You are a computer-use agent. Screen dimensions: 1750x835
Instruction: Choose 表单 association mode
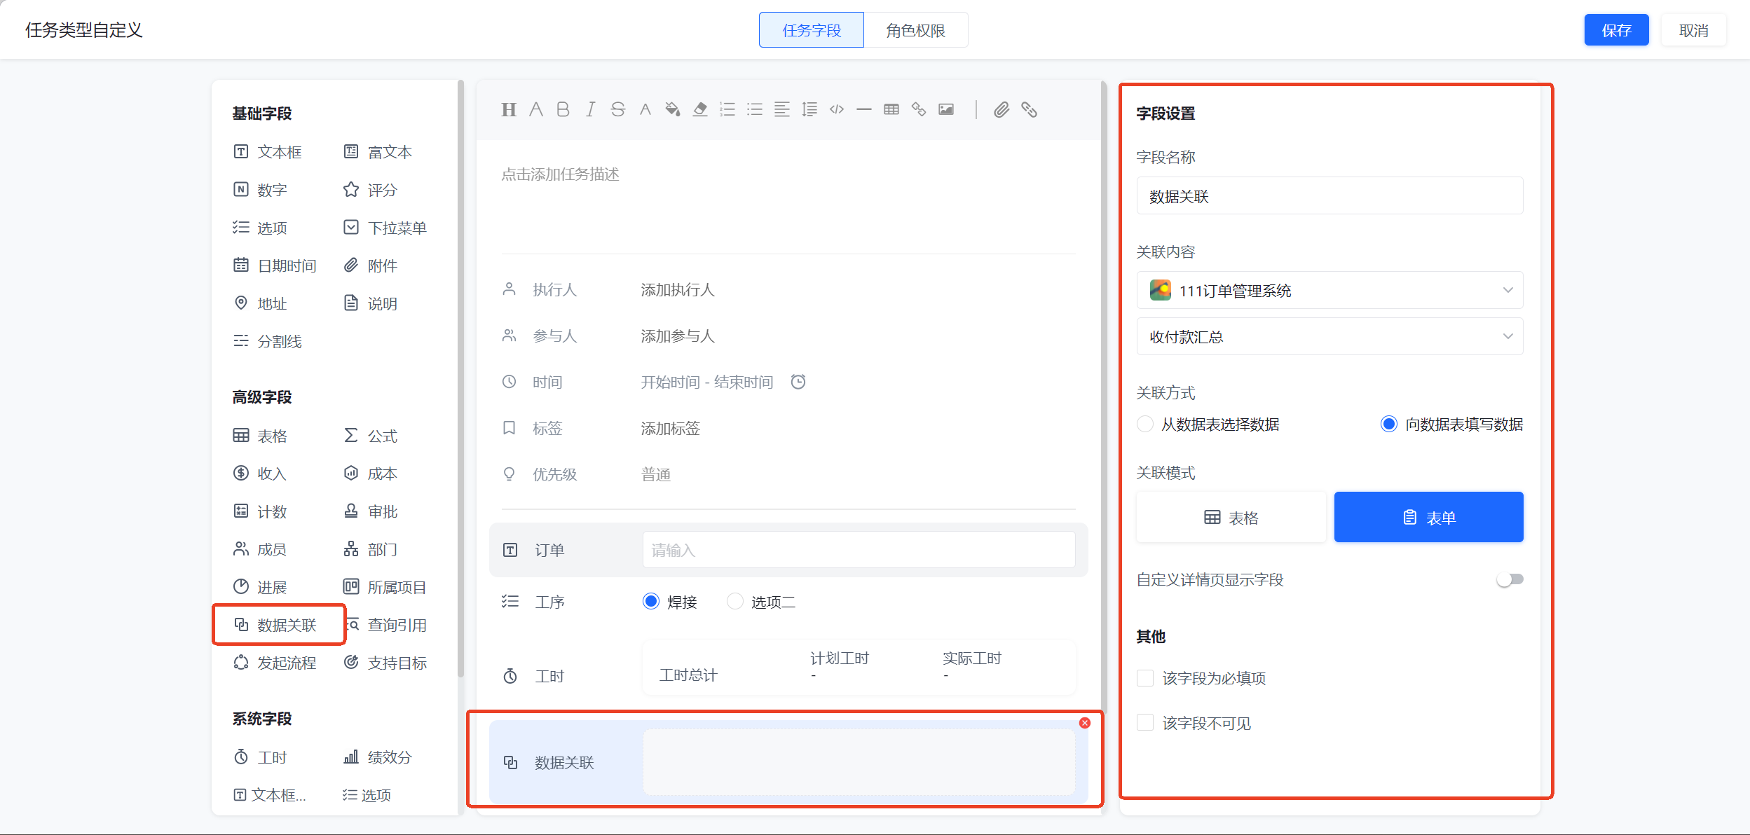tap(1428, 517)
